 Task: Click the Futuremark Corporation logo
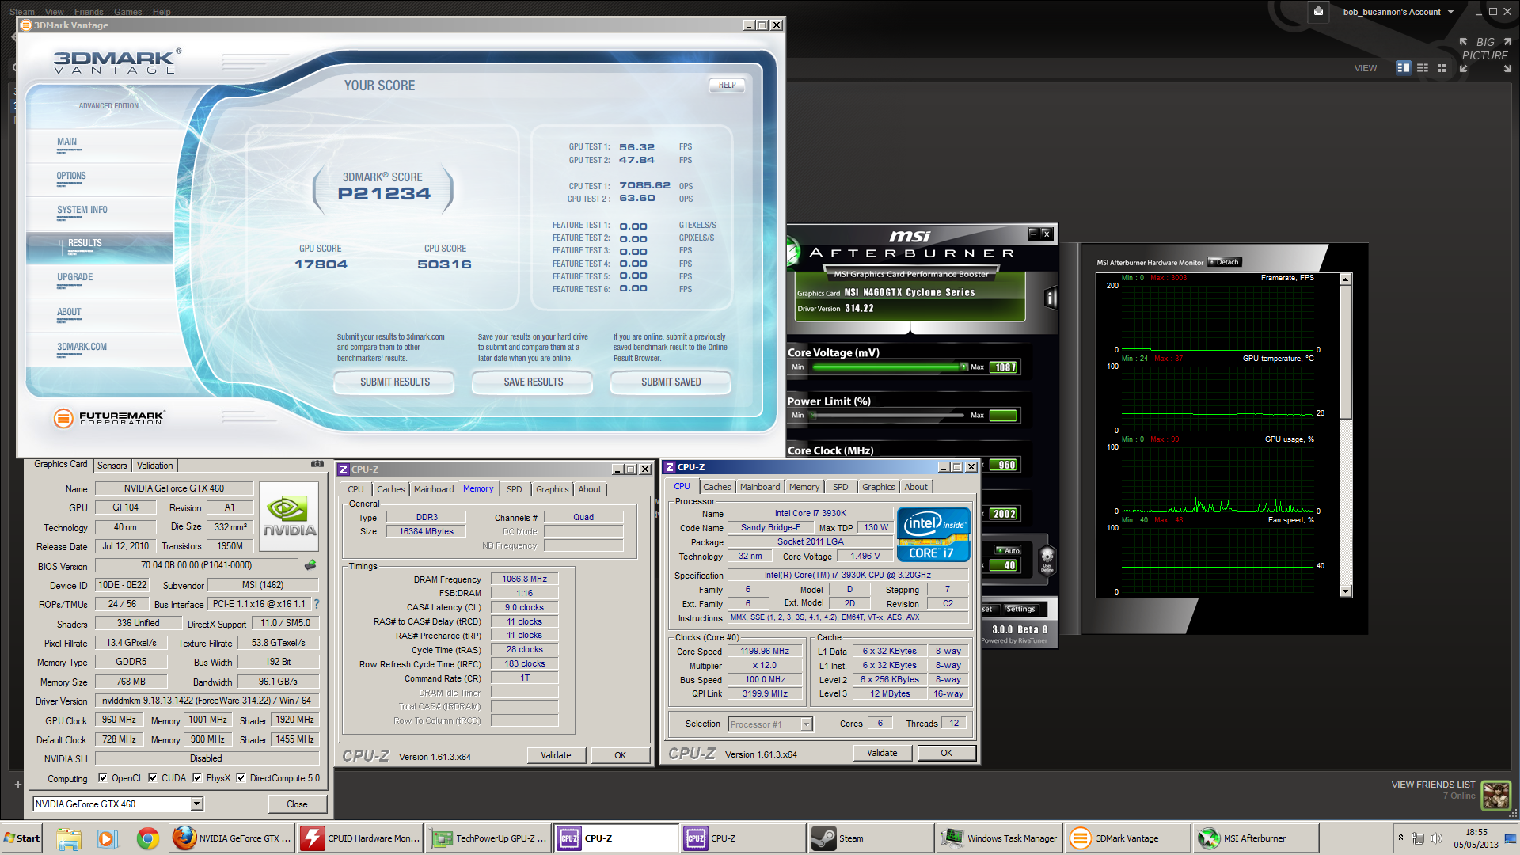pos(108,417)
